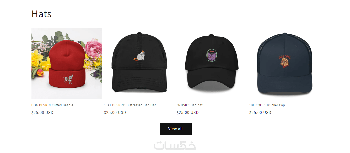The height and width of the screenshot is (153, 350).
Task: Click the View all button
Action: click(176, 129)
